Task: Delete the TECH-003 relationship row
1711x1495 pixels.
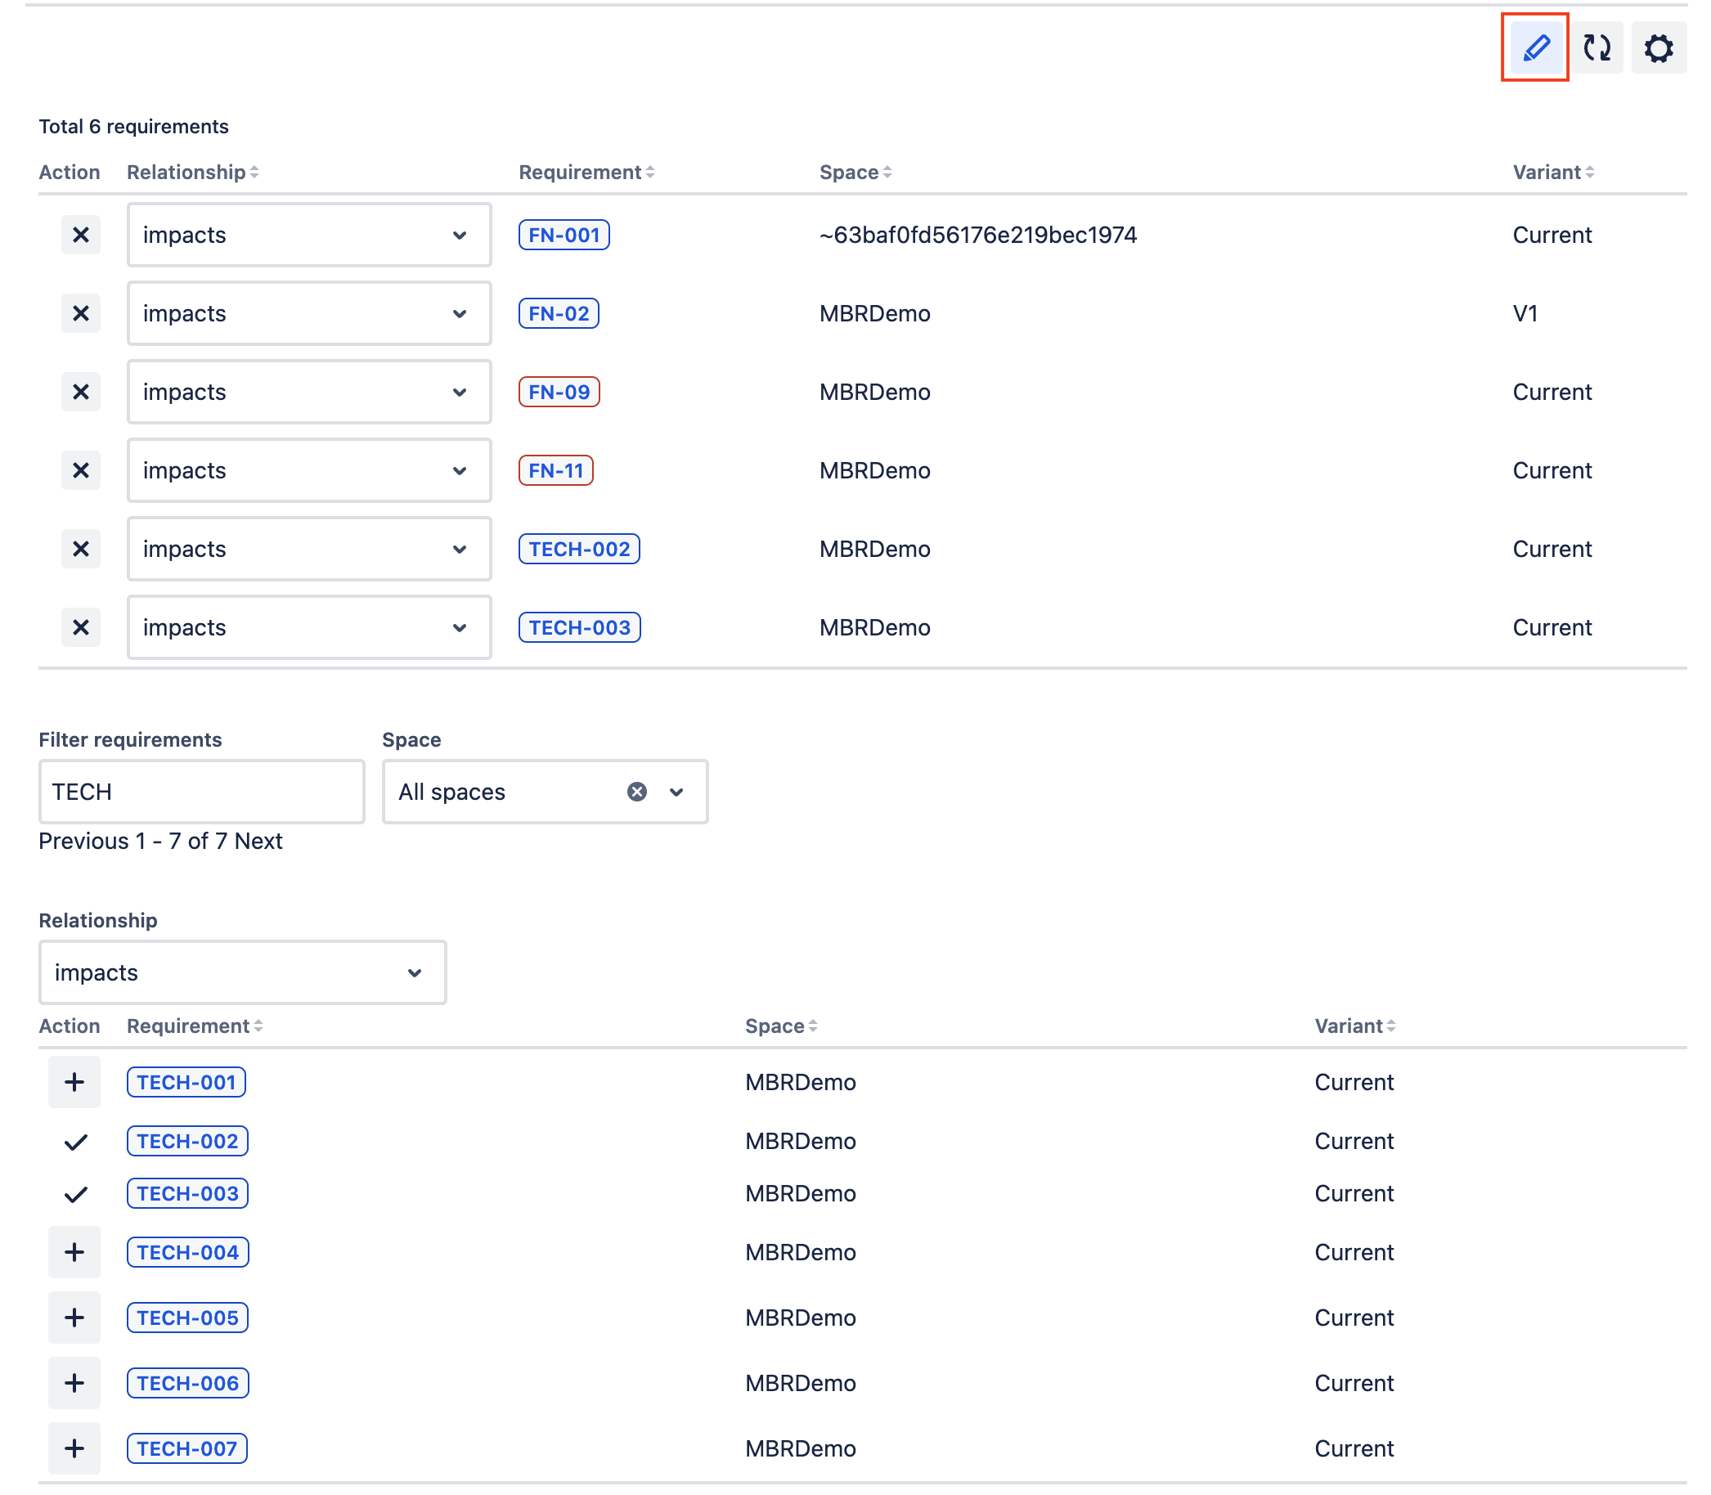Action: click(80, 627)
